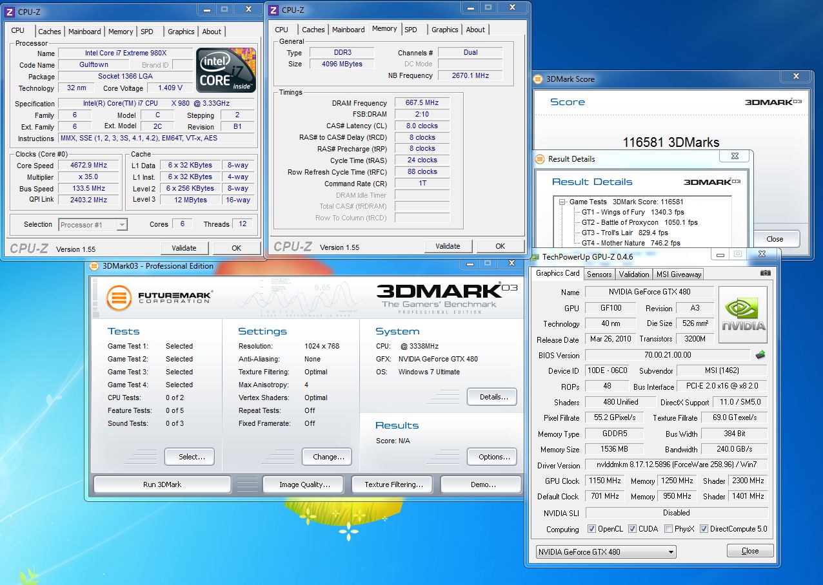
Task: Enable the PhysX checkbox
Action: 668,529
